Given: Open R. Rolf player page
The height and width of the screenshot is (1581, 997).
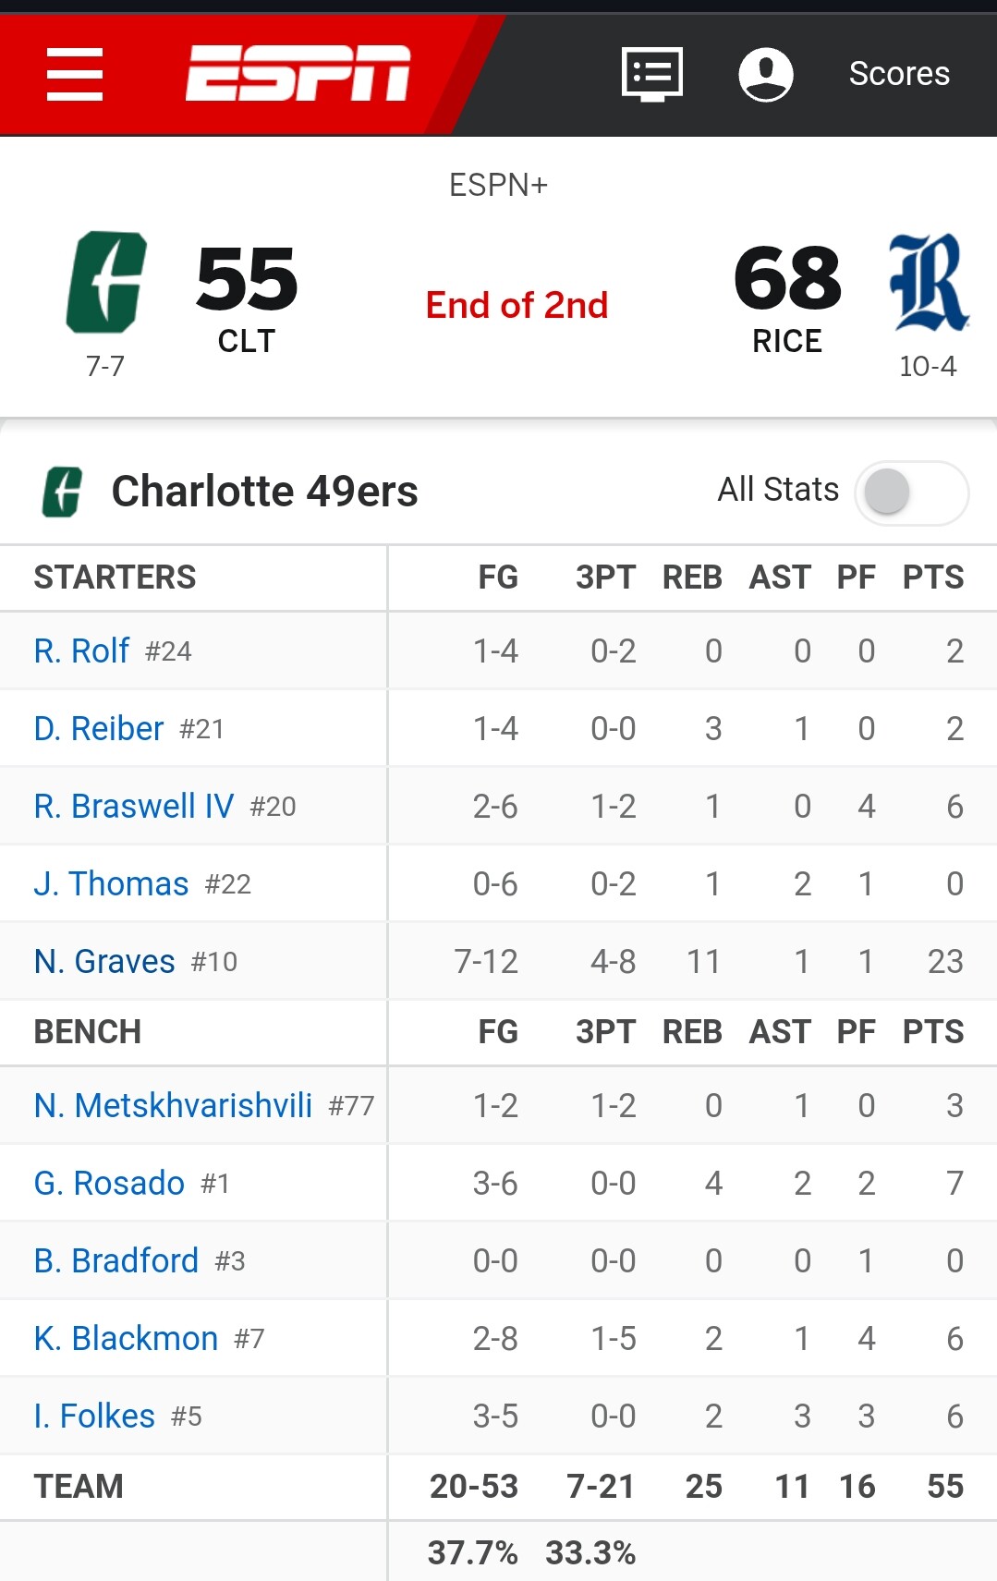Looking at the screenshot, I should click(x=81, y=651).
